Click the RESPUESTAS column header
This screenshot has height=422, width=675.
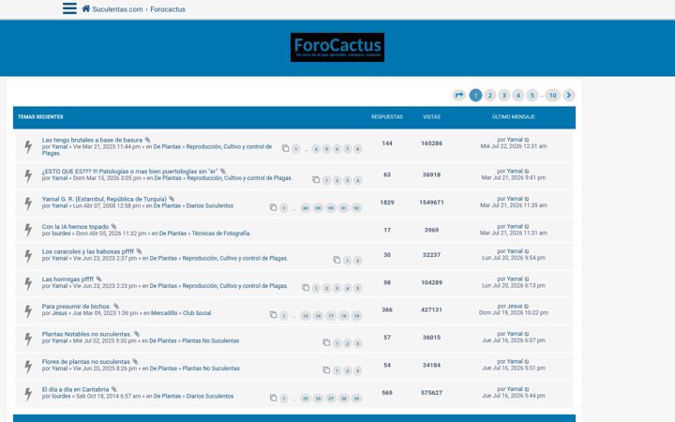click(387, 117)
